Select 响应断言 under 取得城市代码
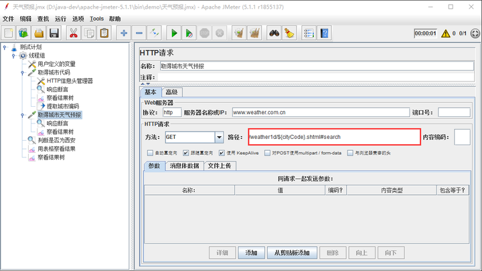The width and height of the screenshot is (482, 271). [57, 89]
